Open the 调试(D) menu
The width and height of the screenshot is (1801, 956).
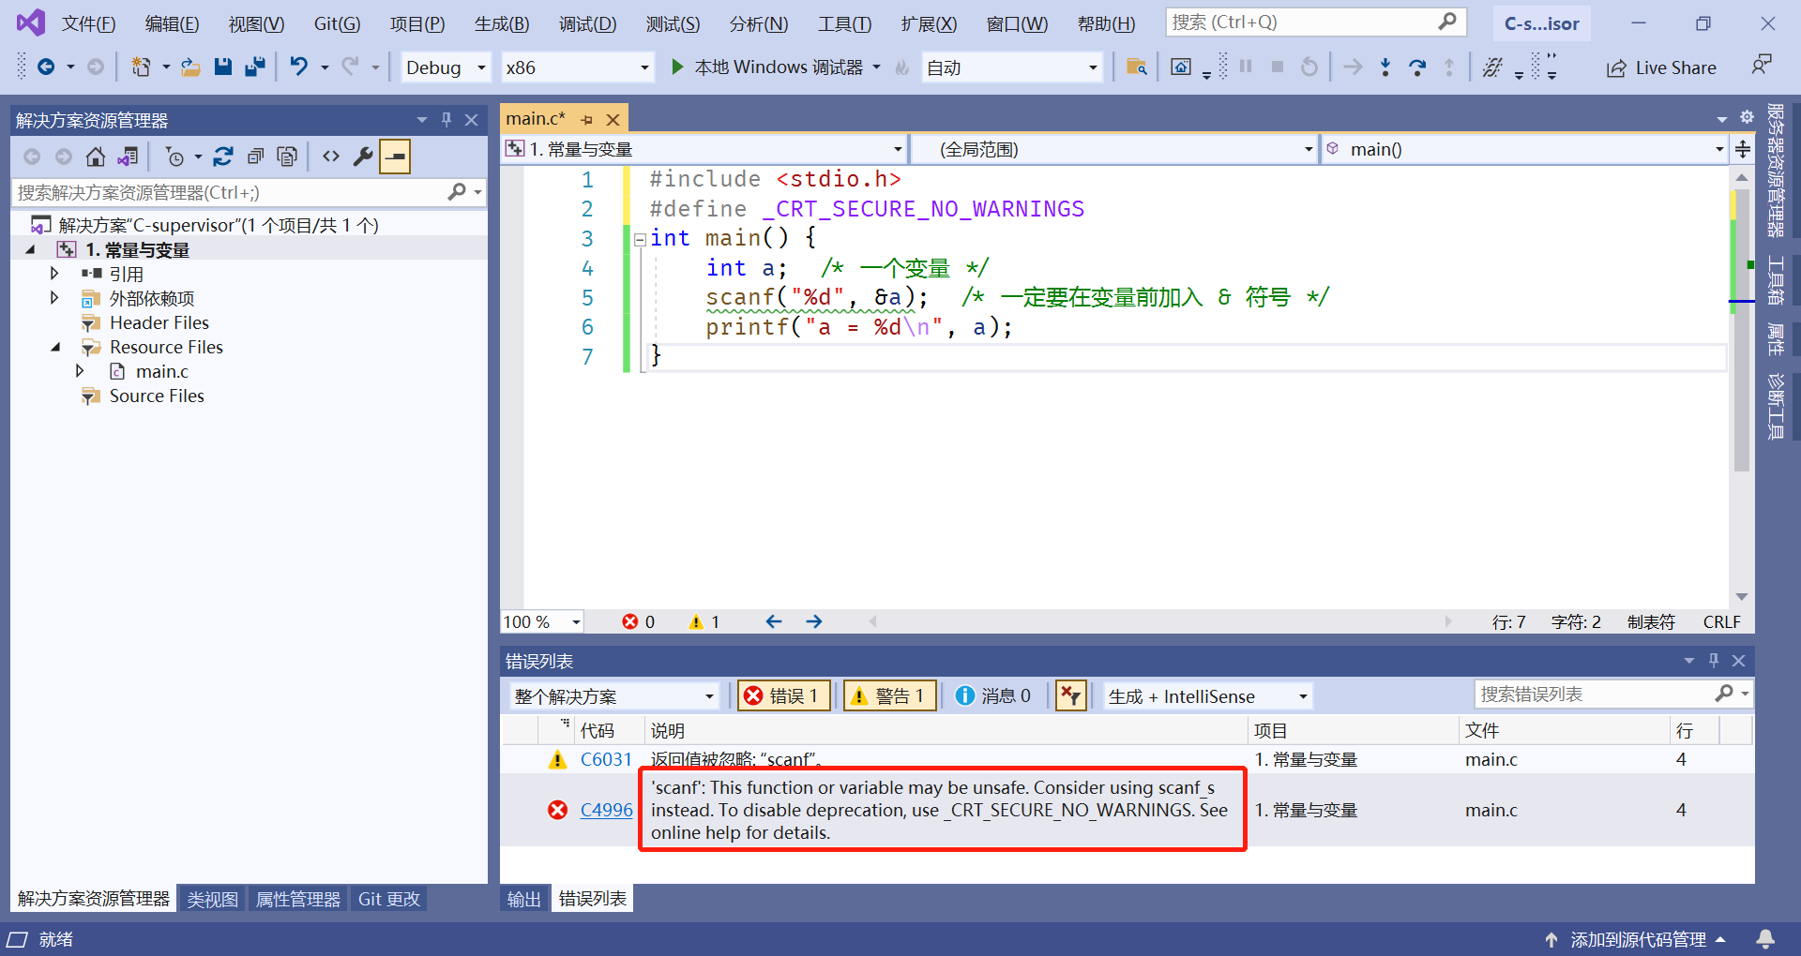coord(588,23)
